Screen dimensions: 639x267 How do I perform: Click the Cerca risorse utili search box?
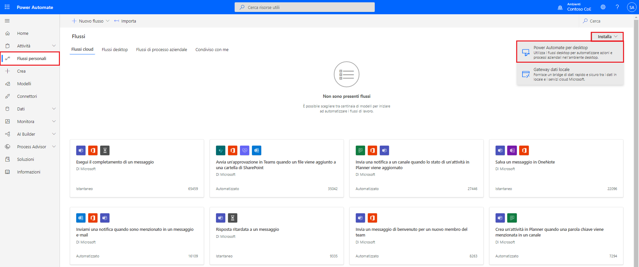pyautogui.click(x=305, y=7)
